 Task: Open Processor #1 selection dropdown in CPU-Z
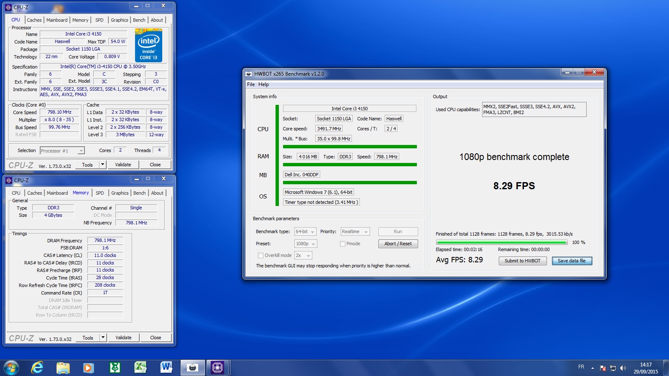[x=62, y=151]
